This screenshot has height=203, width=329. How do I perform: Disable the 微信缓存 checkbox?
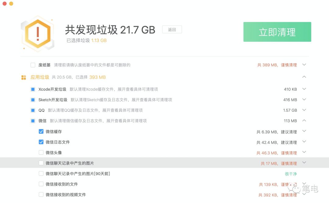pos(41,131)
